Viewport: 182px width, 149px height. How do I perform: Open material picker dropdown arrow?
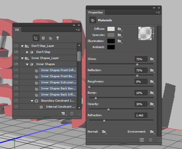point(153,33)
